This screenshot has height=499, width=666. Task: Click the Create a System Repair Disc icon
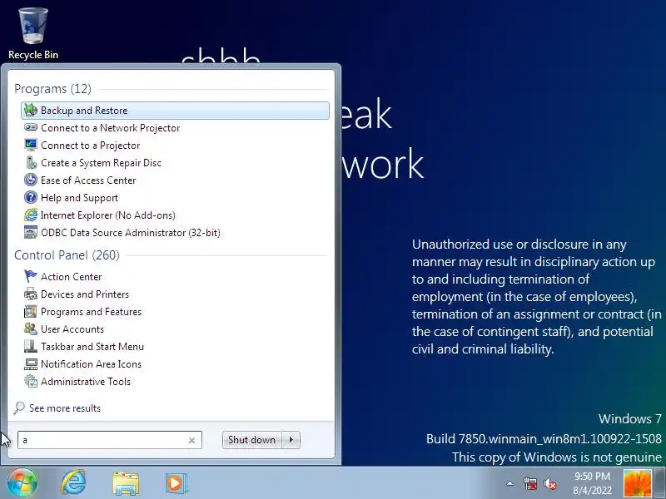click(x=31, y=162)
